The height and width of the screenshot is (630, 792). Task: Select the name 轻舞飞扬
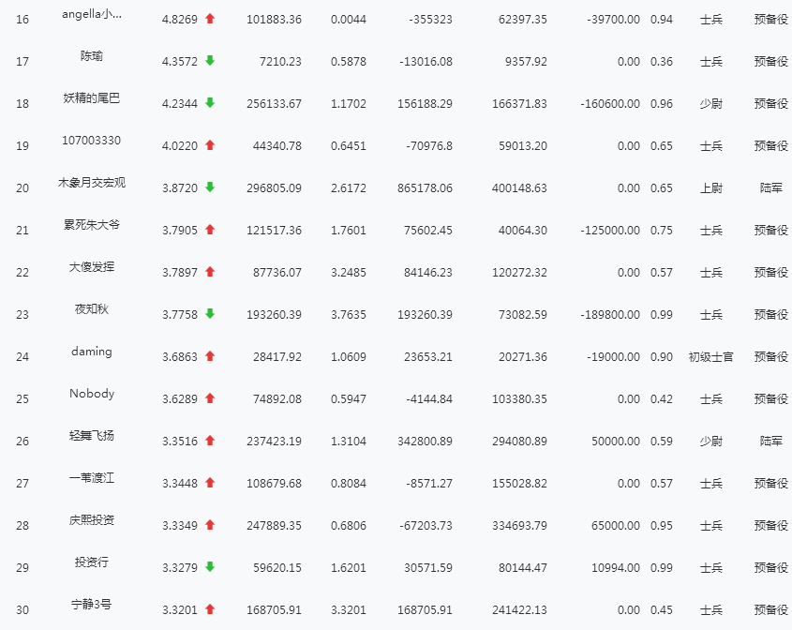(92, 436)
